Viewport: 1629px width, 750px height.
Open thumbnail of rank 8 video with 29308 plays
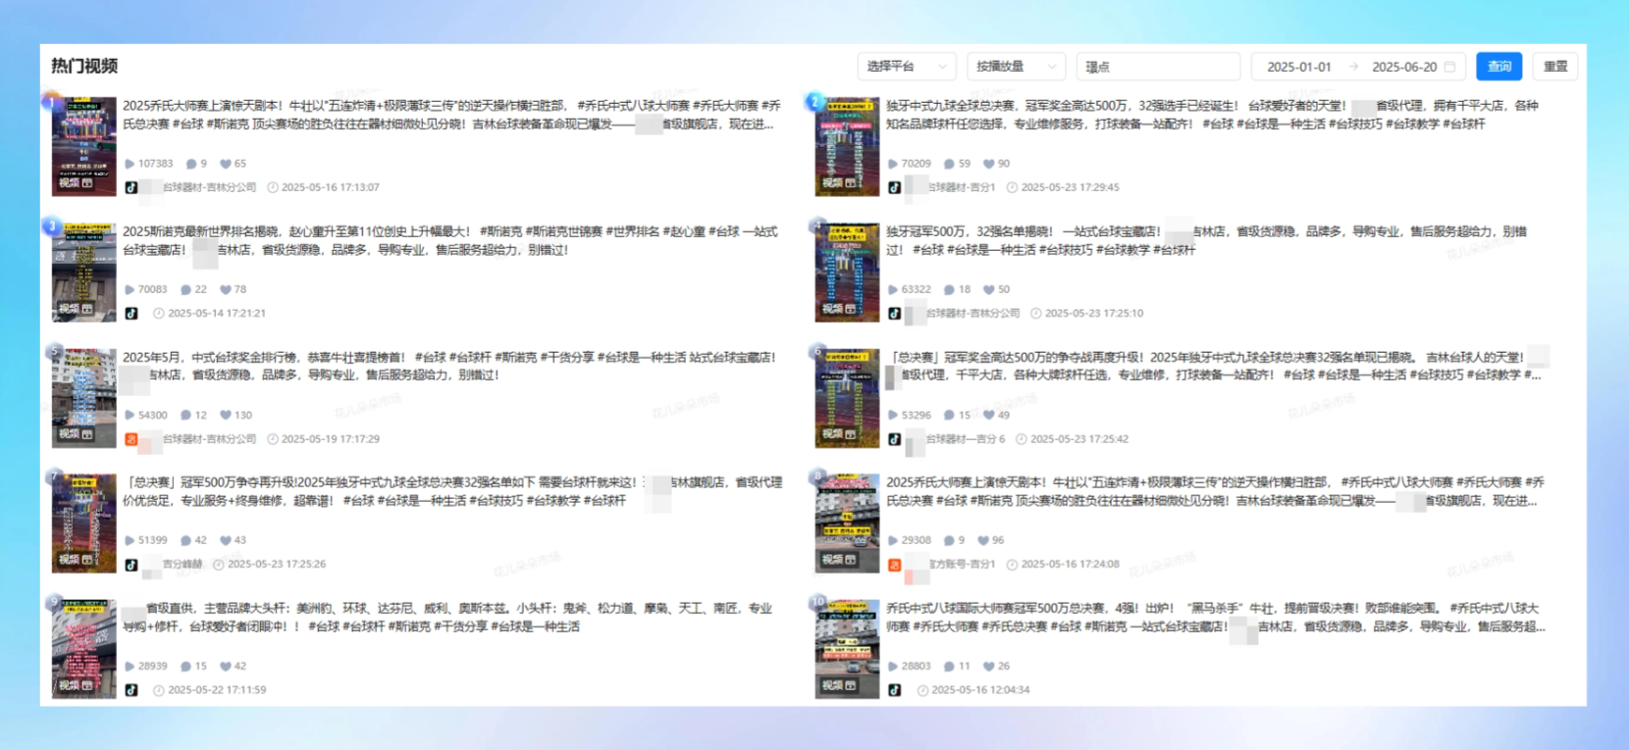click(x=847, y=523)
